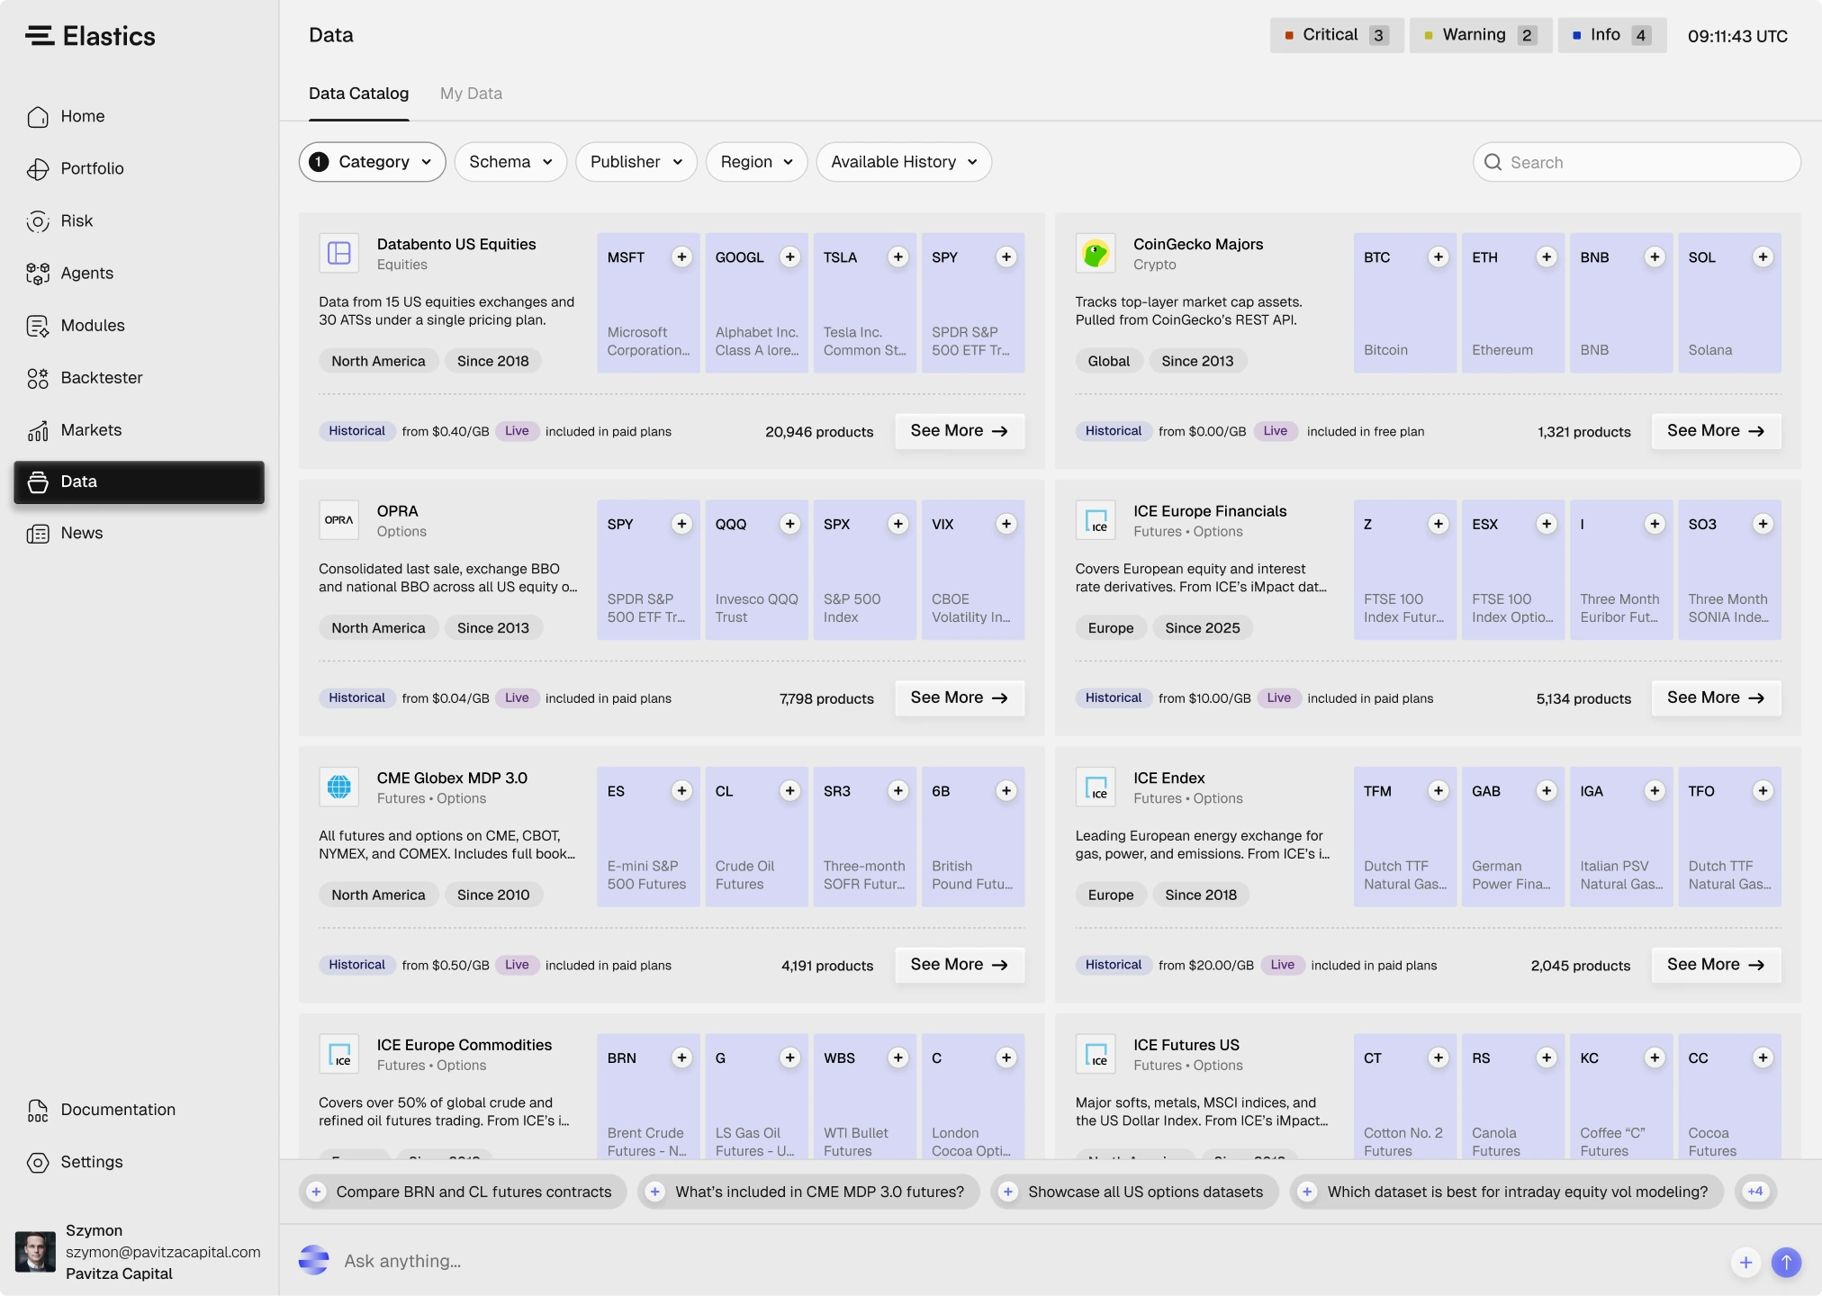1822x1296 pixels.
Task: Expand the Region filter dropdown
Action: coord(756,162)
